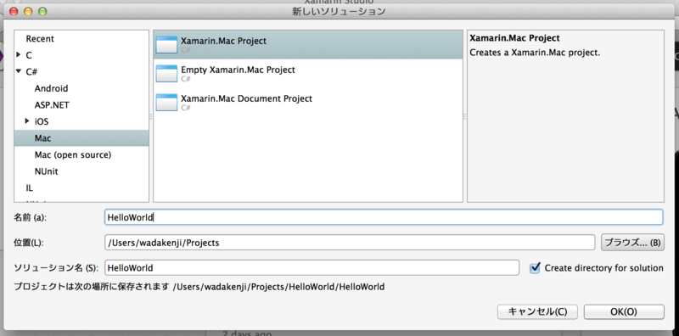Click Empty Xamarin.Mac Project title text

coord(238,70)
